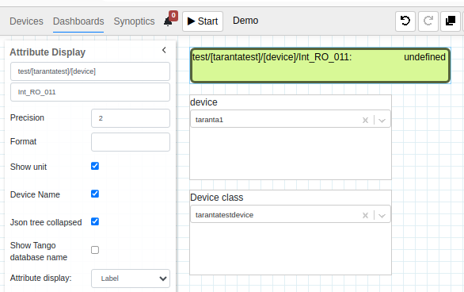Uncheck Json tree collapsed checkbox
Screen dimensions: 464x292
95,221
